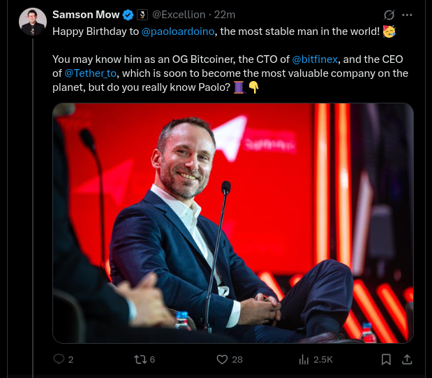The image size is (432, 378).
Task: Click the 2.5K views count
Action: (x=323, y=359)
